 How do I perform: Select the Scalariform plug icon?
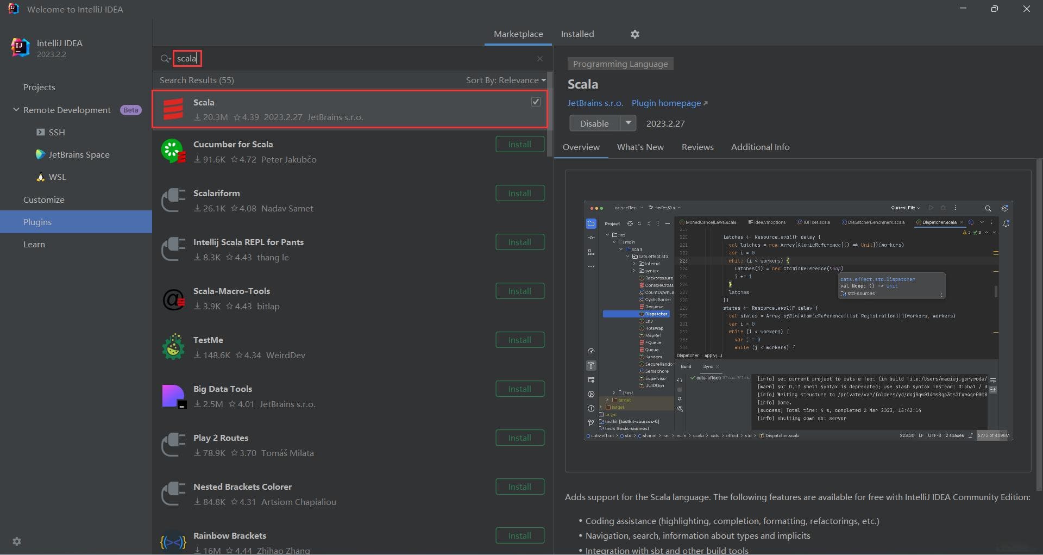(173, 200)
